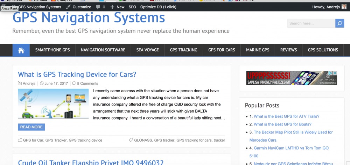Click into the Search here field
The width and height of the screenshot is (350, 165).
[x=311, y=23]
